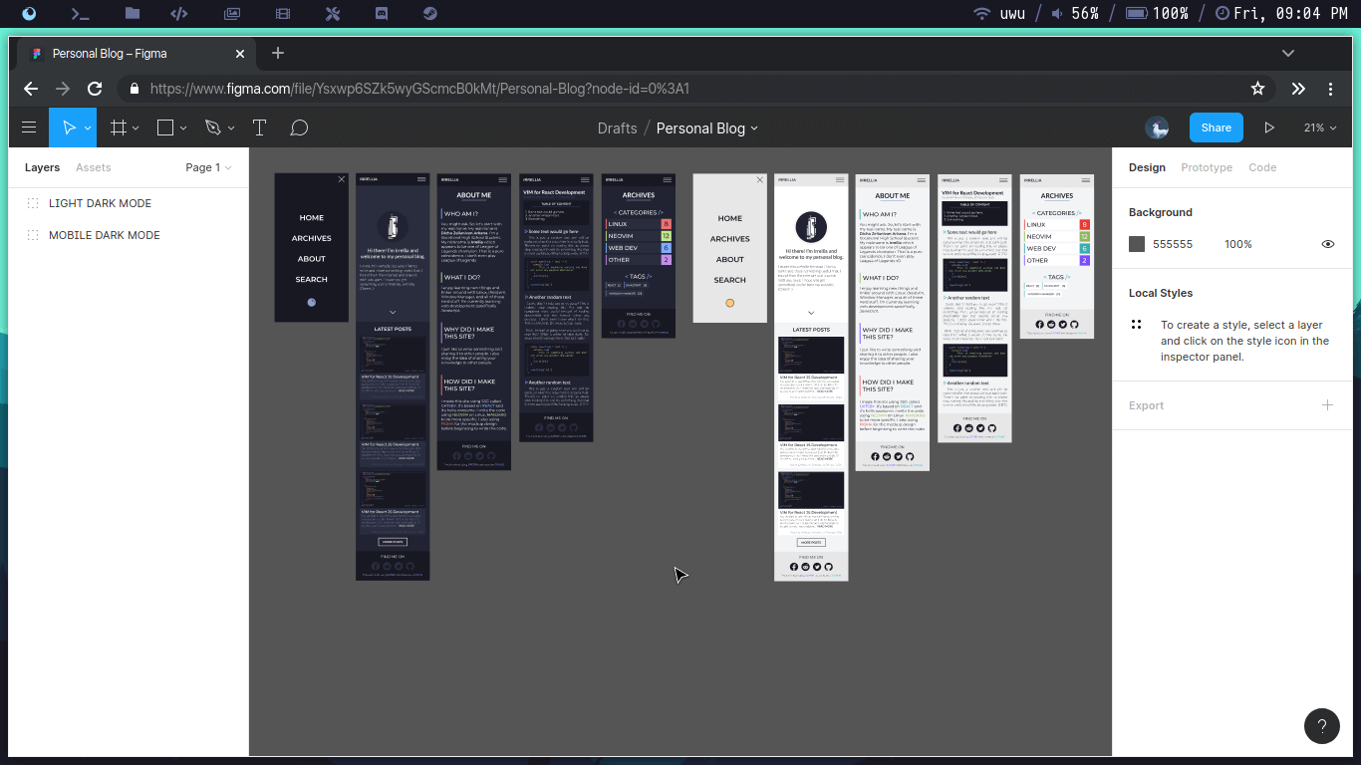
Task: Open the Page 1 selector
Action: click(x=206, y=167)
